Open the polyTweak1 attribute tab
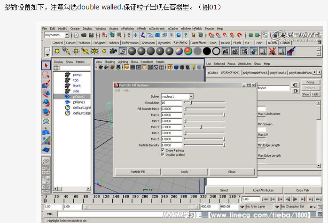 [278, 73]
